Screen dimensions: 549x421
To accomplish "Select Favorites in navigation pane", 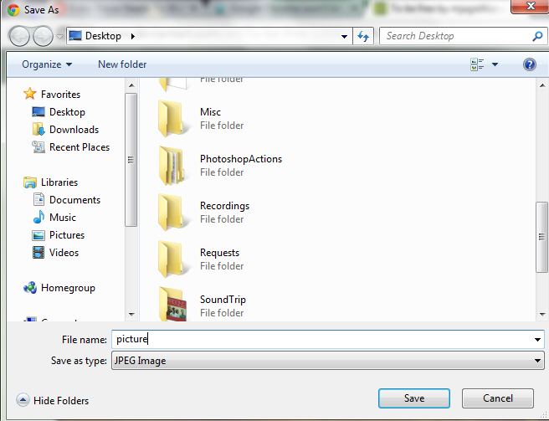I will (x=60, y=95).
